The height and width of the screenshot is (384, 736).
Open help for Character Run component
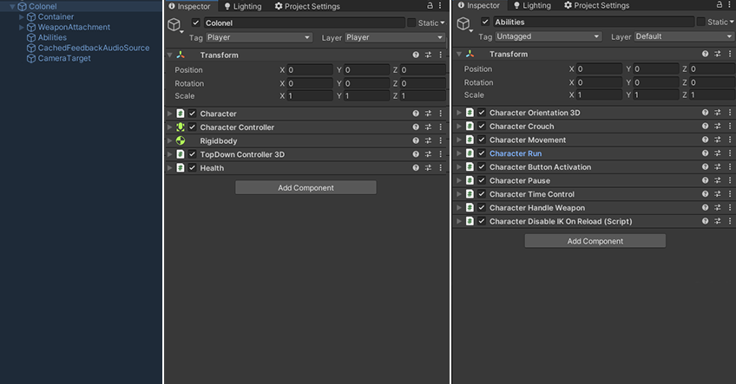pos(705,153)
